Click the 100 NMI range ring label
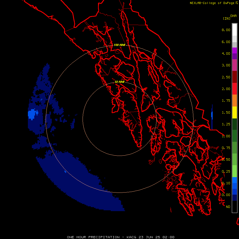This screenshot has height=239, width=239. point(119,45)
